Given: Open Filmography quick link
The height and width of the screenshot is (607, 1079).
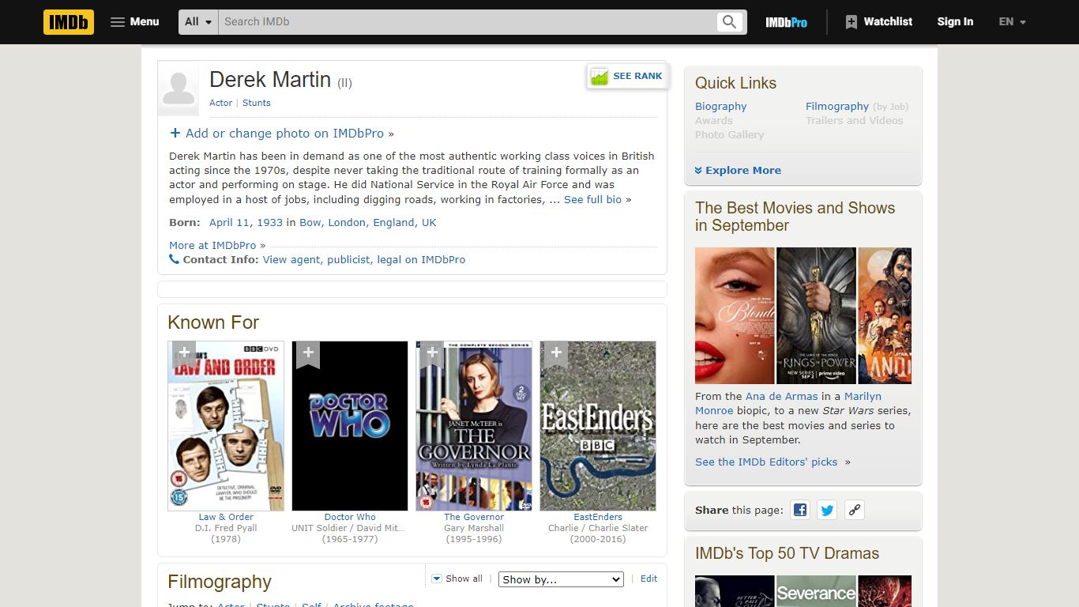Looking at the screenshot, I should pos(837,107).
